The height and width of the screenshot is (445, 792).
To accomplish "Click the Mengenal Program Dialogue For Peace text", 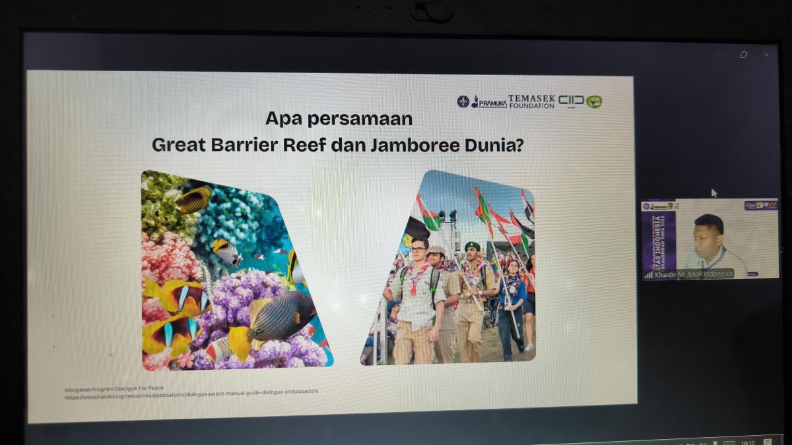I will 114,387.
